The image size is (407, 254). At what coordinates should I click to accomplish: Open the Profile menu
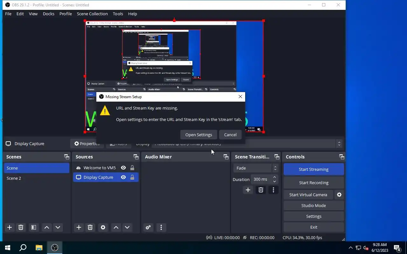(66, 14)
